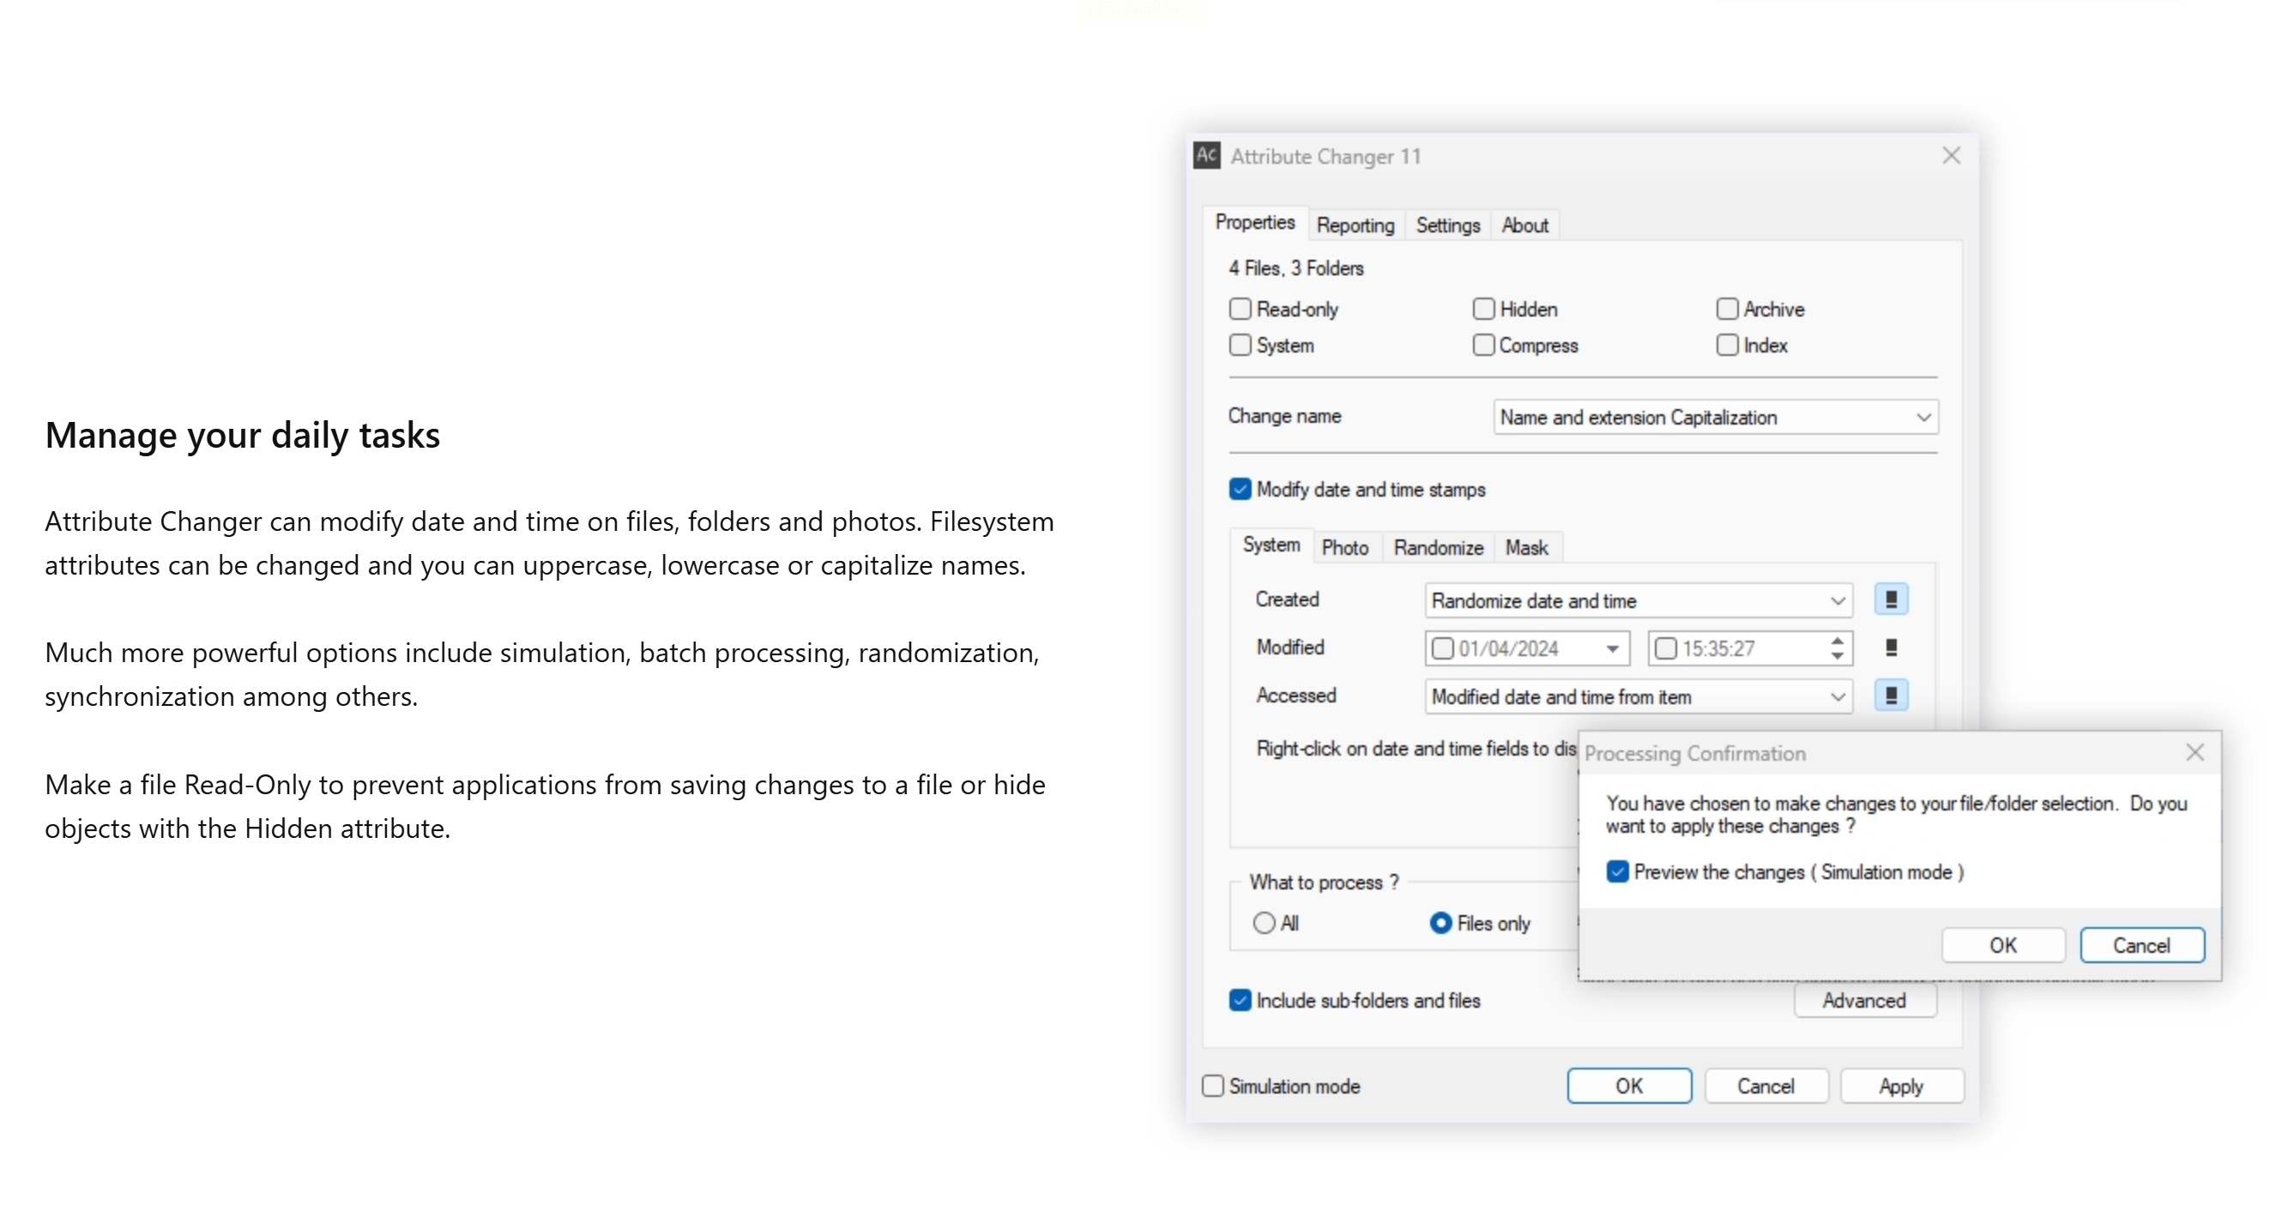Click the icon button beside Created field
The image size is (2282, 1223).
point(1891,599)
